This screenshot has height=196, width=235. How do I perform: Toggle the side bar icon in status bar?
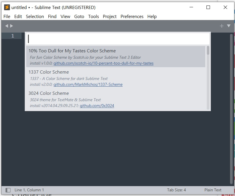[x=8, y=190]
